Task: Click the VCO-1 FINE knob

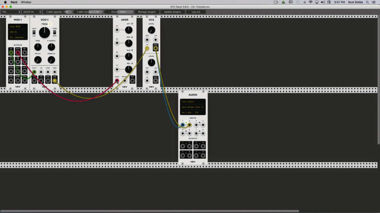Action: click(38, 47)
